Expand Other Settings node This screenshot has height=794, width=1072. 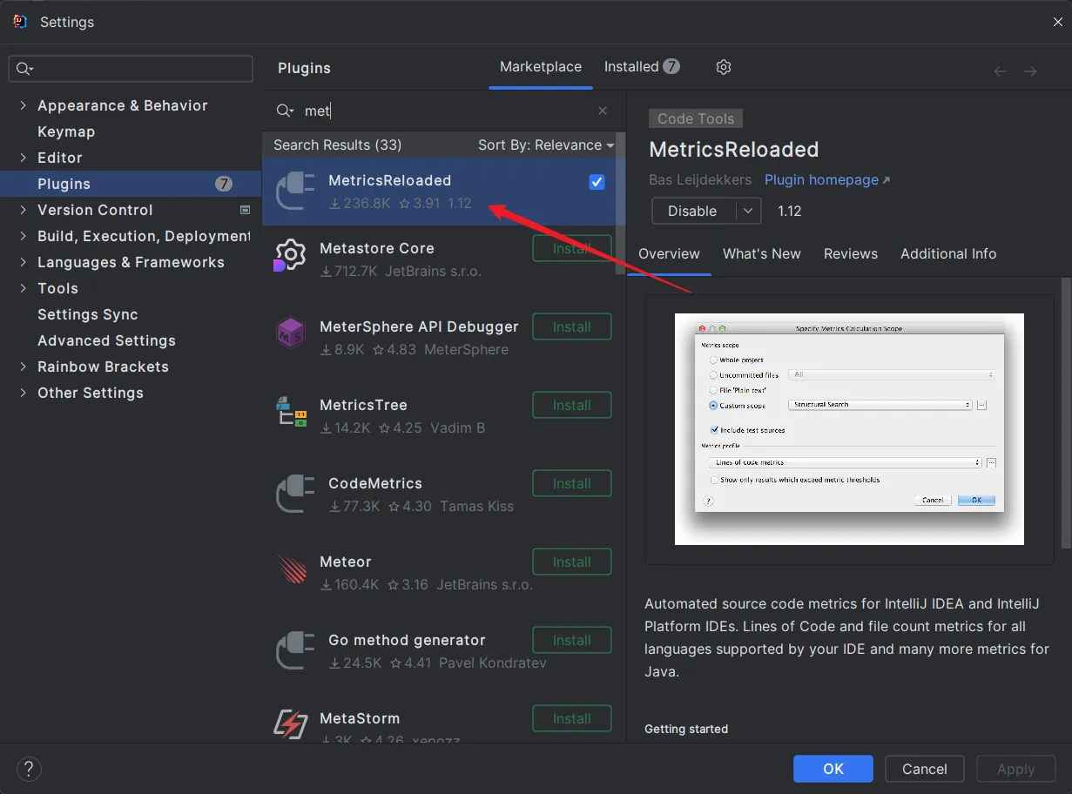(x=23, y=393)
